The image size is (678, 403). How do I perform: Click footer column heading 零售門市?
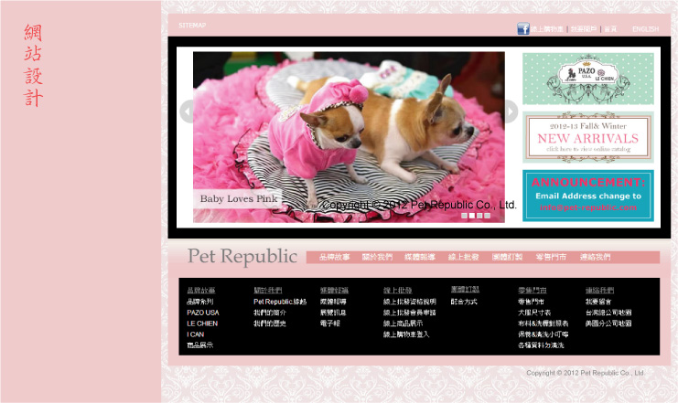(x=533, y=291)
